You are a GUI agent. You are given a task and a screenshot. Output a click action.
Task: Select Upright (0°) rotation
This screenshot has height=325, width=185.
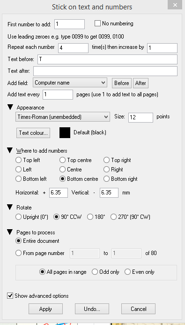[x=19, y=217]
